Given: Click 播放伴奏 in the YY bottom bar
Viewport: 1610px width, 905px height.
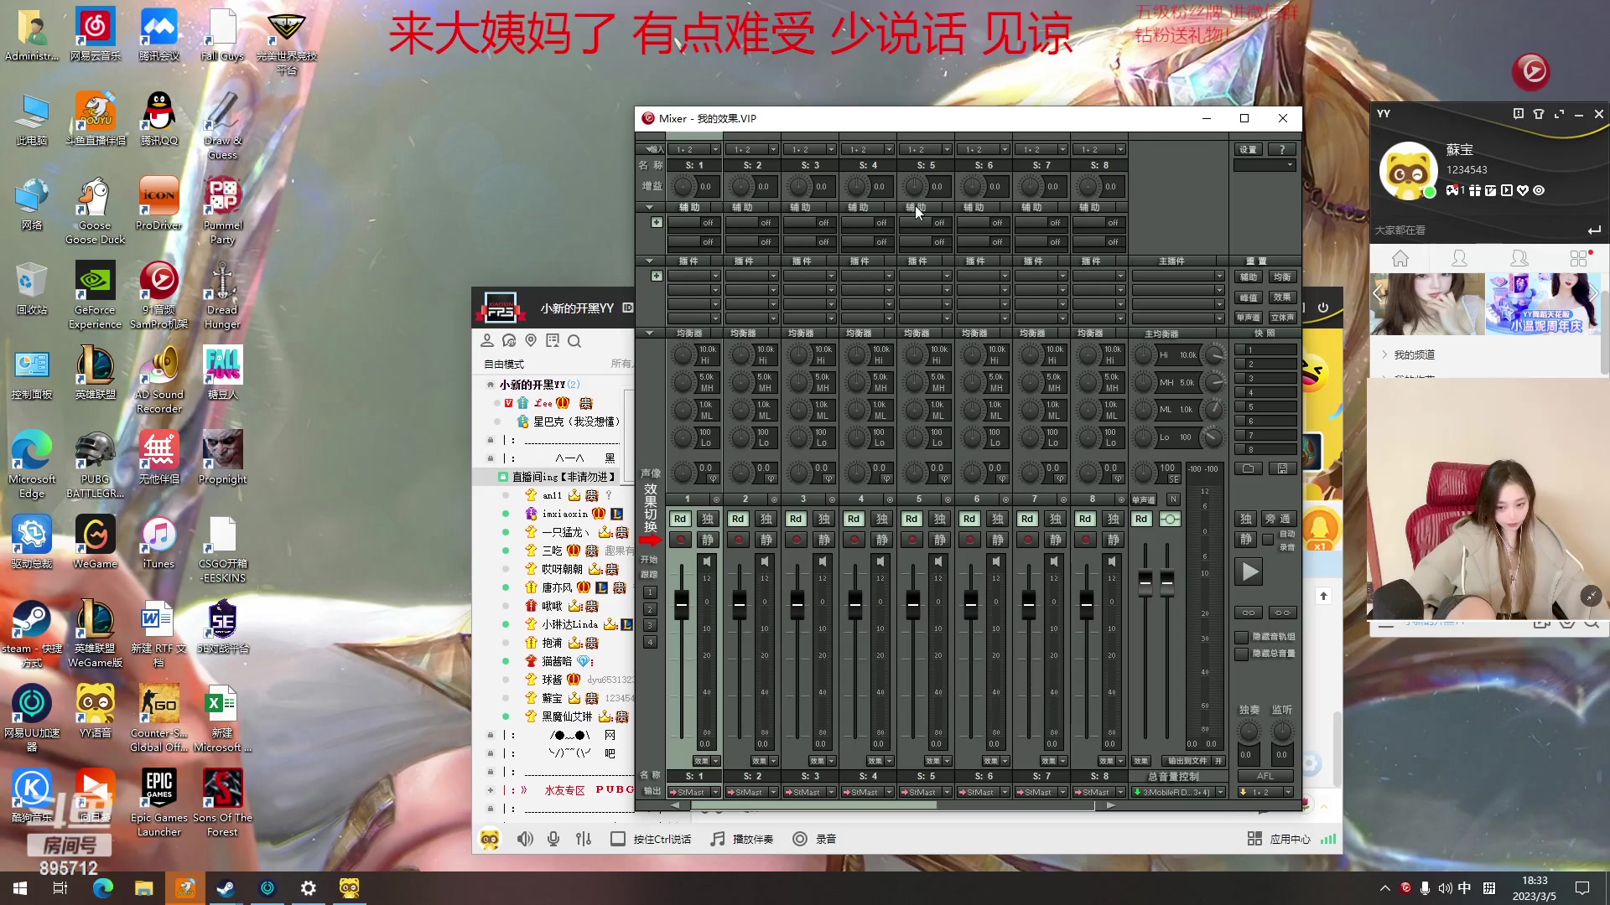Looking at the screenshot, I should 752,838.
